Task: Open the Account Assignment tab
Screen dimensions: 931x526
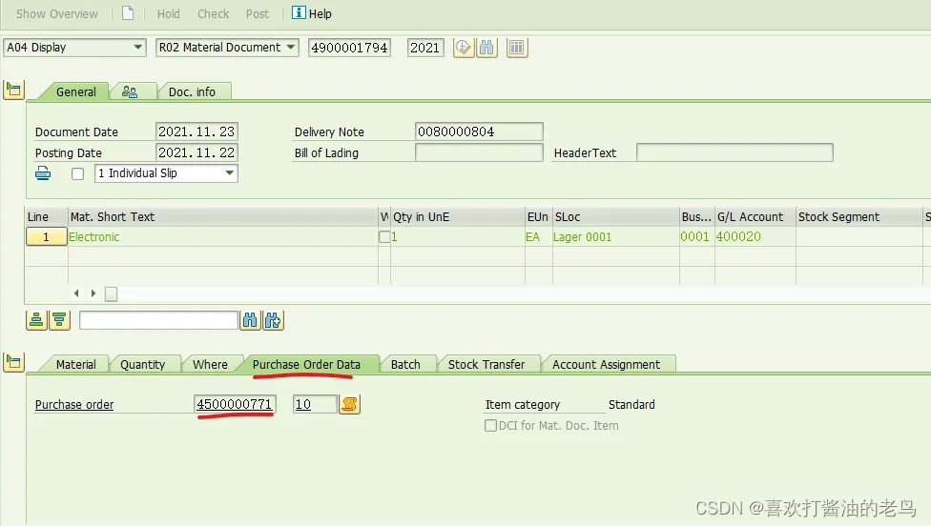Action: [606, 364]
